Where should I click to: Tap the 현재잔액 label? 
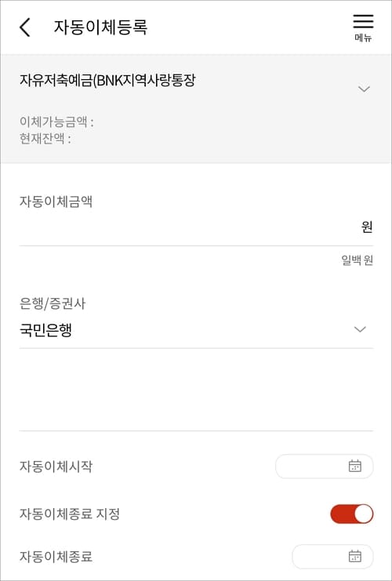45,139
